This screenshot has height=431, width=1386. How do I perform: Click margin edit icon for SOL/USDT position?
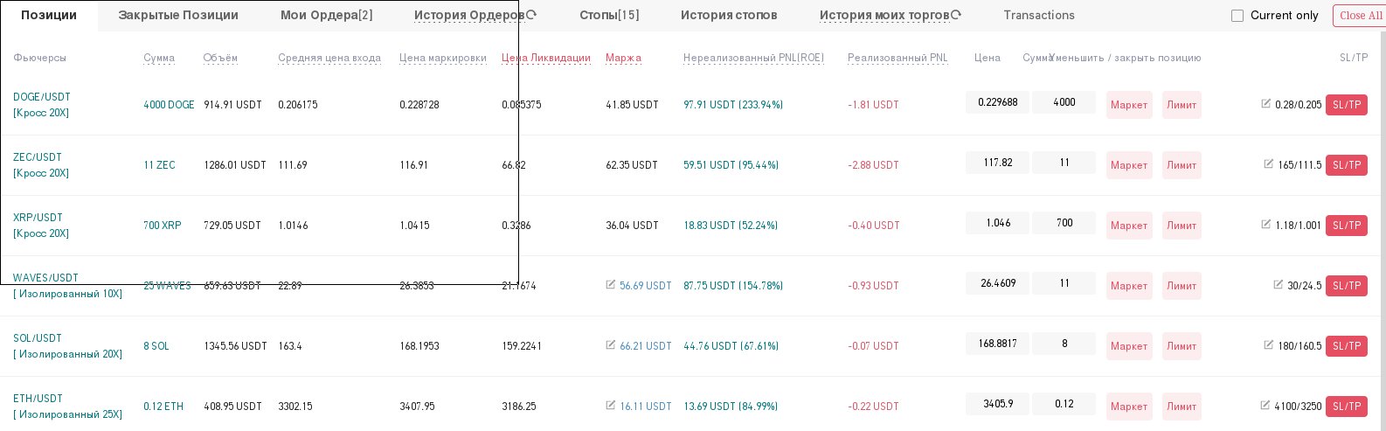(x=611, y=344)
